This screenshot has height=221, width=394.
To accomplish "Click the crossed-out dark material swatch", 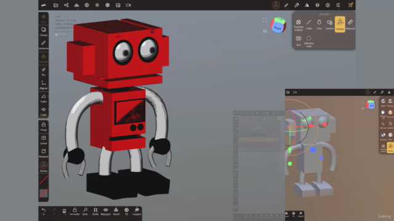I will 44,180.
